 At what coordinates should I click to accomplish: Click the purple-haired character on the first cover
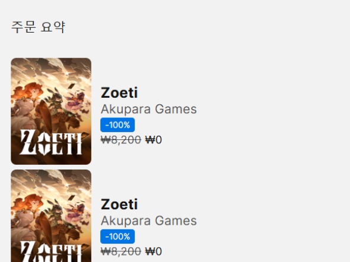point(77,101)
